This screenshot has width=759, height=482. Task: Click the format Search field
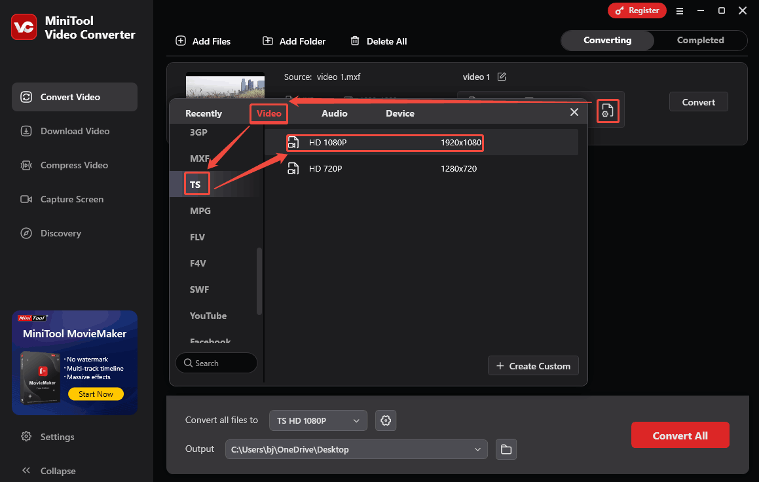(x=216, y=363)
